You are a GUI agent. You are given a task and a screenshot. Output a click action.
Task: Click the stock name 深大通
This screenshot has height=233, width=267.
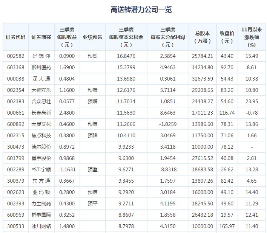[41, 79]
